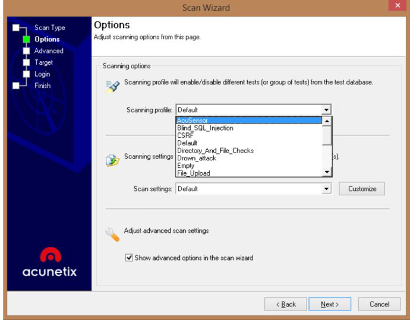Jump to the Target wizard step
The image size is (410, 320).
43,62
